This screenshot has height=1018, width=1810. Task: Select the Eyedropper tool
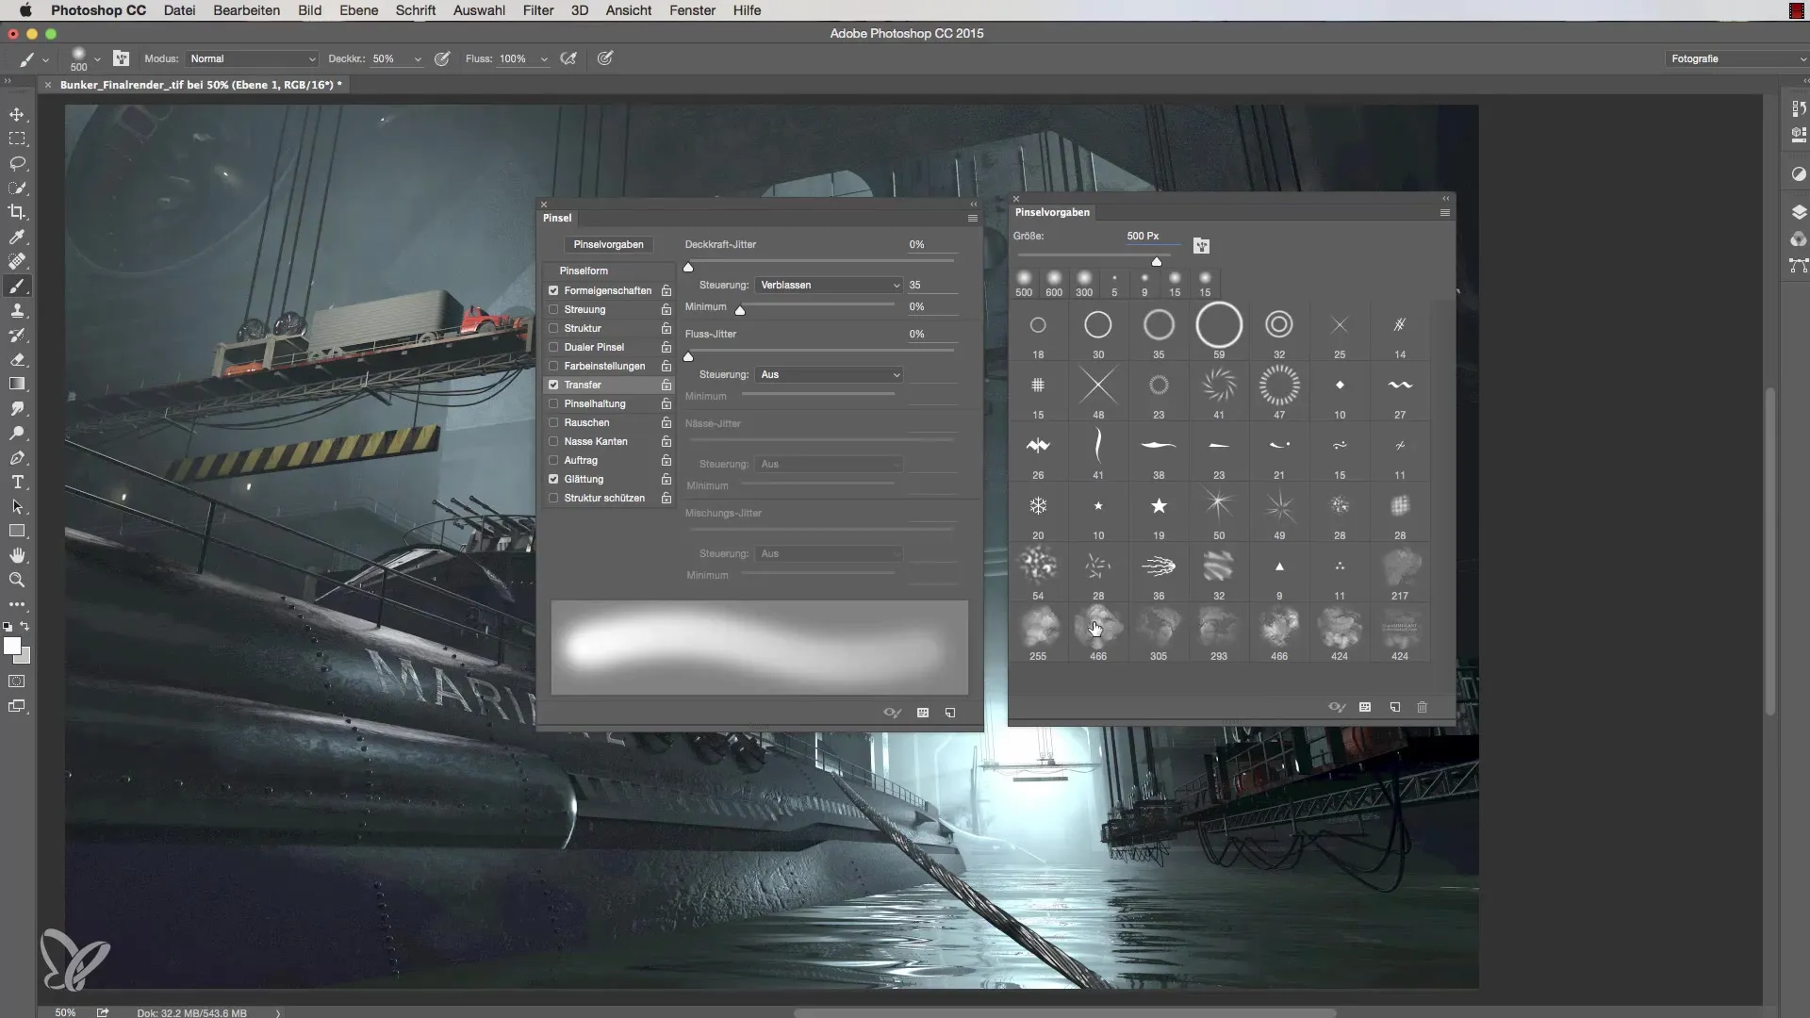pos(17,237)
